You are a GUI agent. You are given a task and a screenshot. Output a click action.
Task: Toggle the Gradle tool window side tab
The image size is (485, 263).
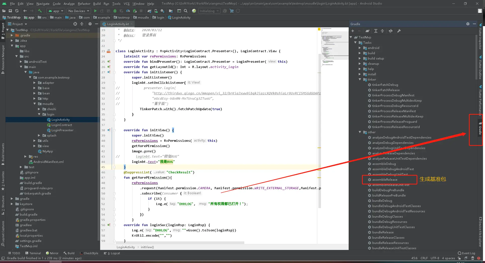click(x=480, y=129)
